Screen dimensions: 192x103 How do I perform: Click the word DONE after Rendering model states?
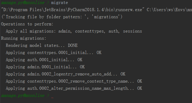[72, 45]
